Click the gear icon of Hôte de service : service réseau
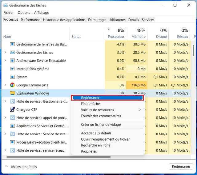This screenshot has width=197, height=175. 12,150
